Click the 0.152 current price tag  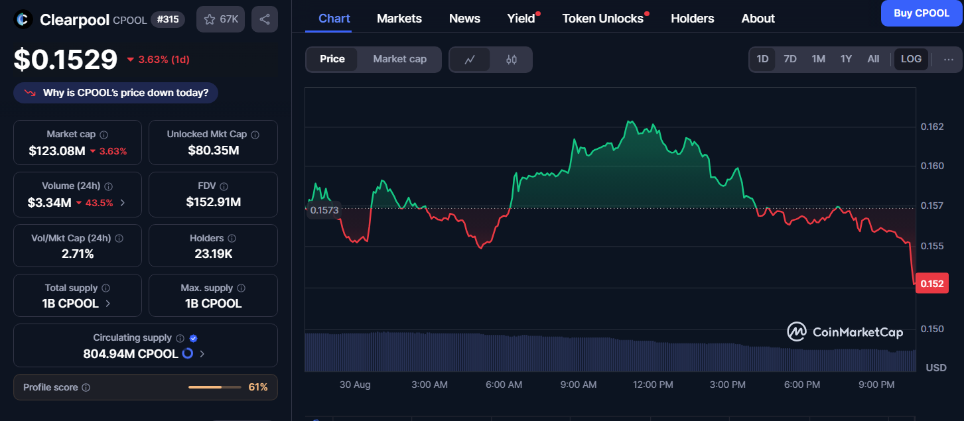(931, 284)
